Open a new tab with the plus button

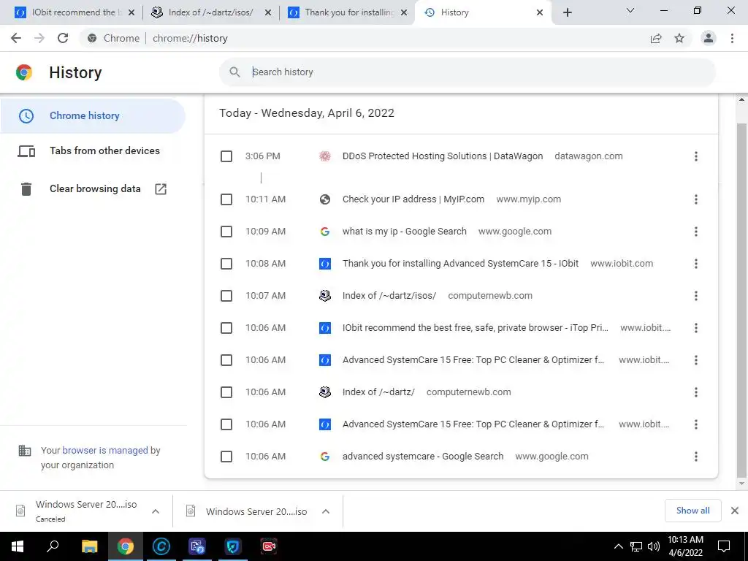pos(567,12)
